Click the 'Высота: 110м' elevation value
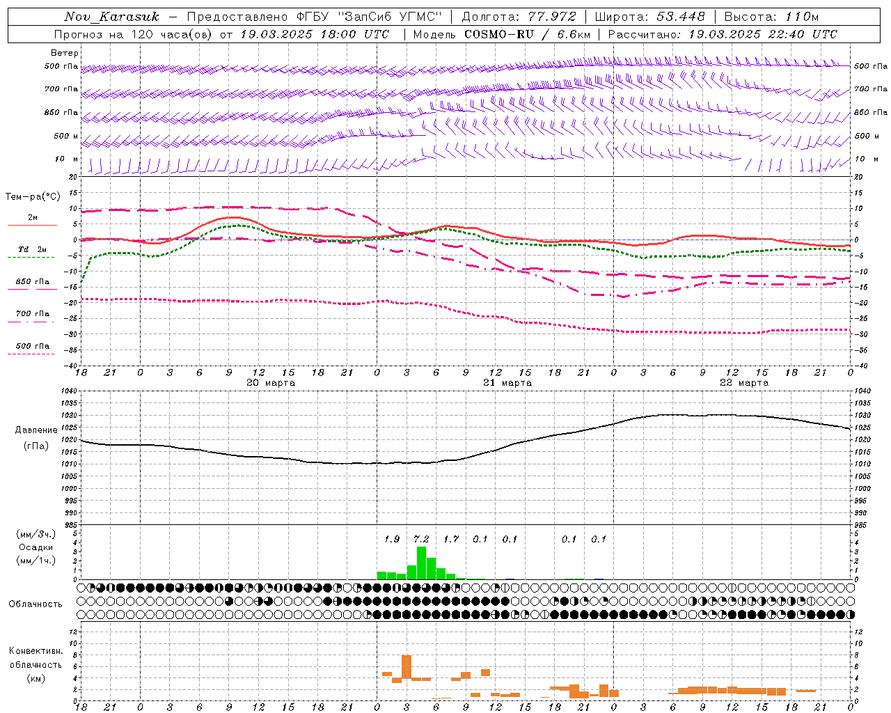Image resolution: width=891 pixels, height=713 pixels. 771,17
